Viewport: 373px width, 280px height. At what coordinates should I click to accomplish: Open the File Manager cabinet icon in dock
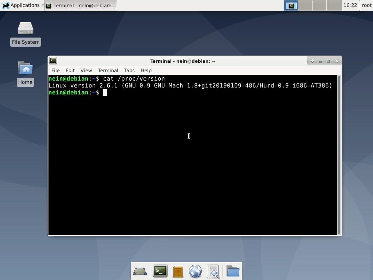tap(178, 271)
